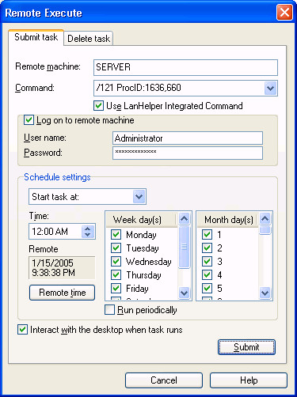Viewport: 297px width, 397px height.
Task: Click the User name field
Action: pos(188,138)
